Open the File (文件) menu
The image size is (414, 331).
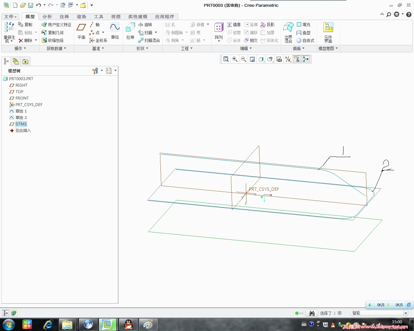(10, 16)
